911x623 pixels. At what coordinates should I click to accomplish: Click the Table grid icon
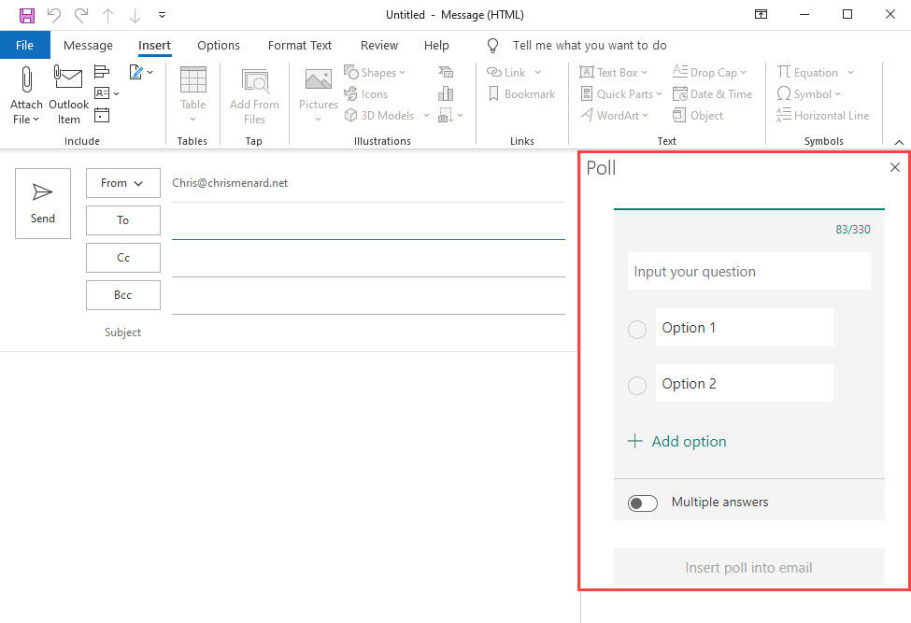(x=192, y=80)
